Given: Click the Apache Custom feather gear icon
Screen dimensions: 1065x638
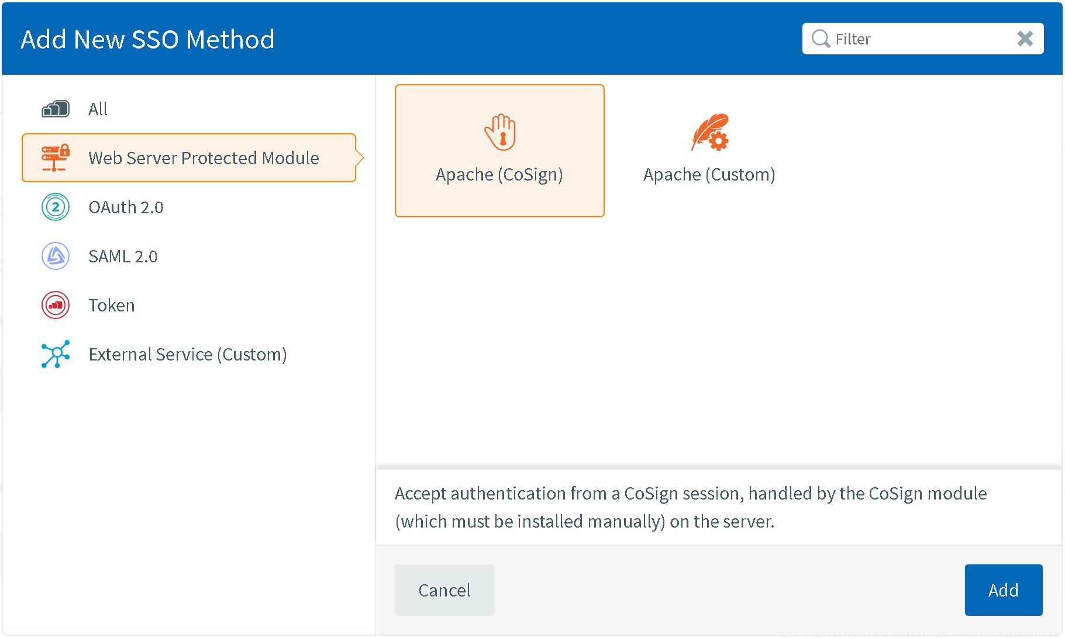Looking at the screenshot, I should coord(710,132).
